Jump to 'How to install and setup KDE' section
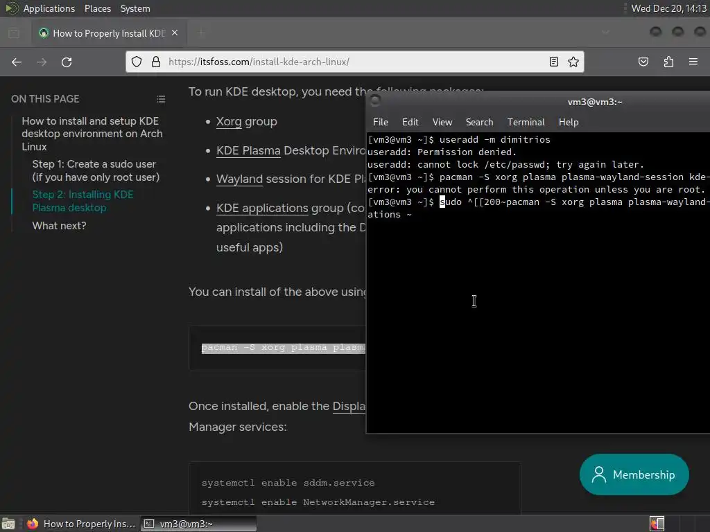 [x=92, y=134]
